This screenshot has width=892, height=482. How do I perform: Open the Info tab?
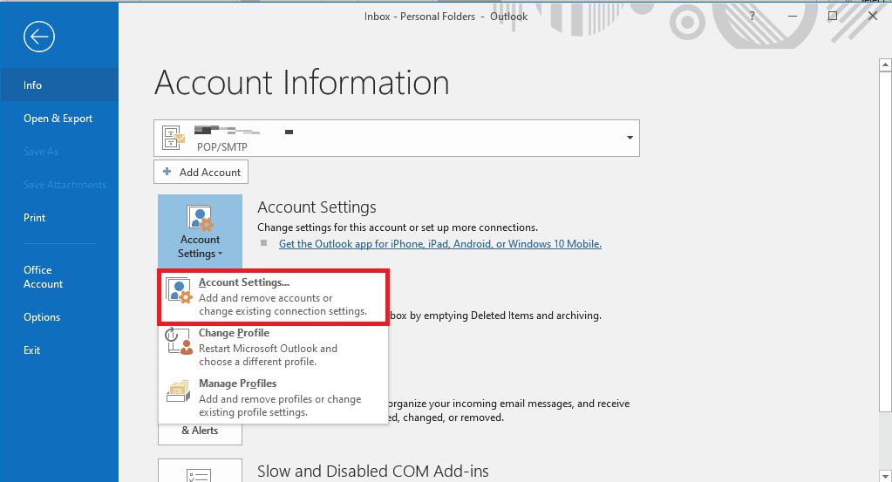[x=59, y=85]
